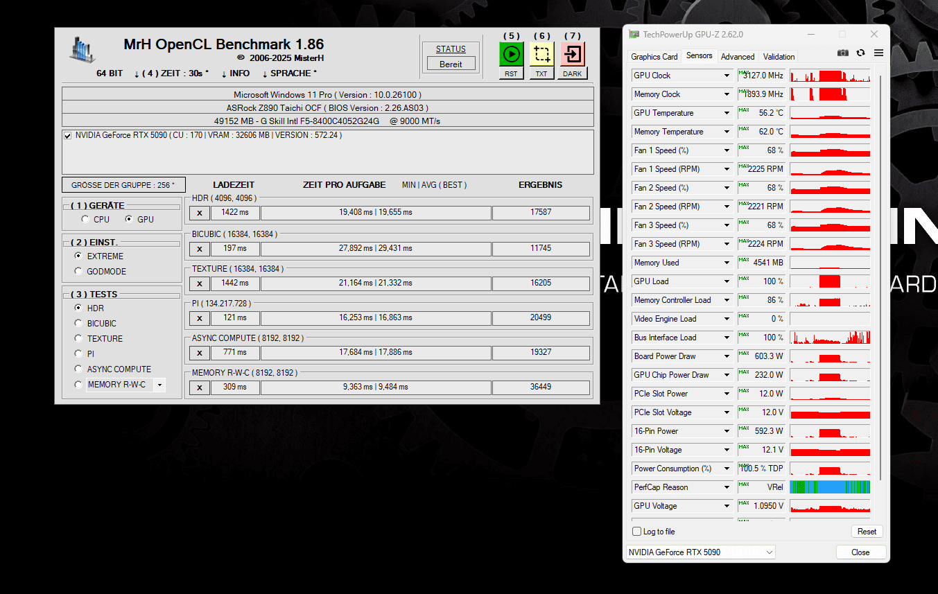Image resolution: width=938 pixels, height=594 pixels.
Task: Open the MEMORY R-W-C test dropdown
Action: (160, 385)
